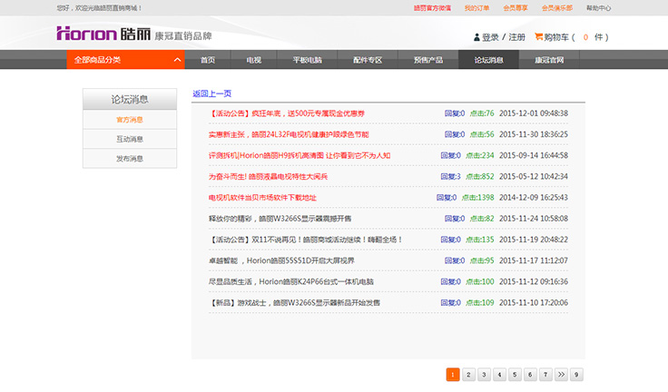Open post 皓丽24L32F电视机健康护眼绿色节能

click(x=289, y=134)
